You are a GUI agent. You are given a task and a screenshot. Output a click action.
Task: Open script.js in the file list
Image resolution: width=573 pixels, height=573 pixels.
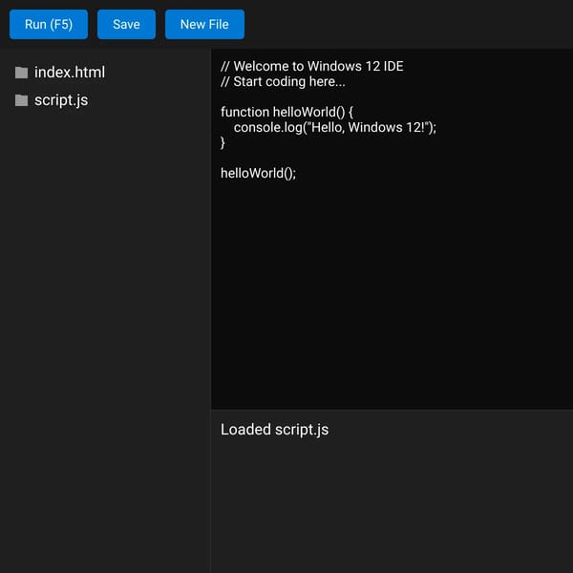click(x=61, y=100)
